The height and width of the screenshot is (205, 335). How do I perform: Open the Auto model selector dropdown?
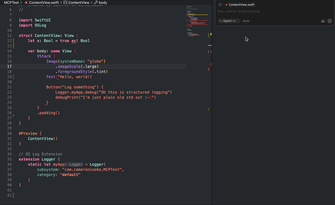coord(246,21)
